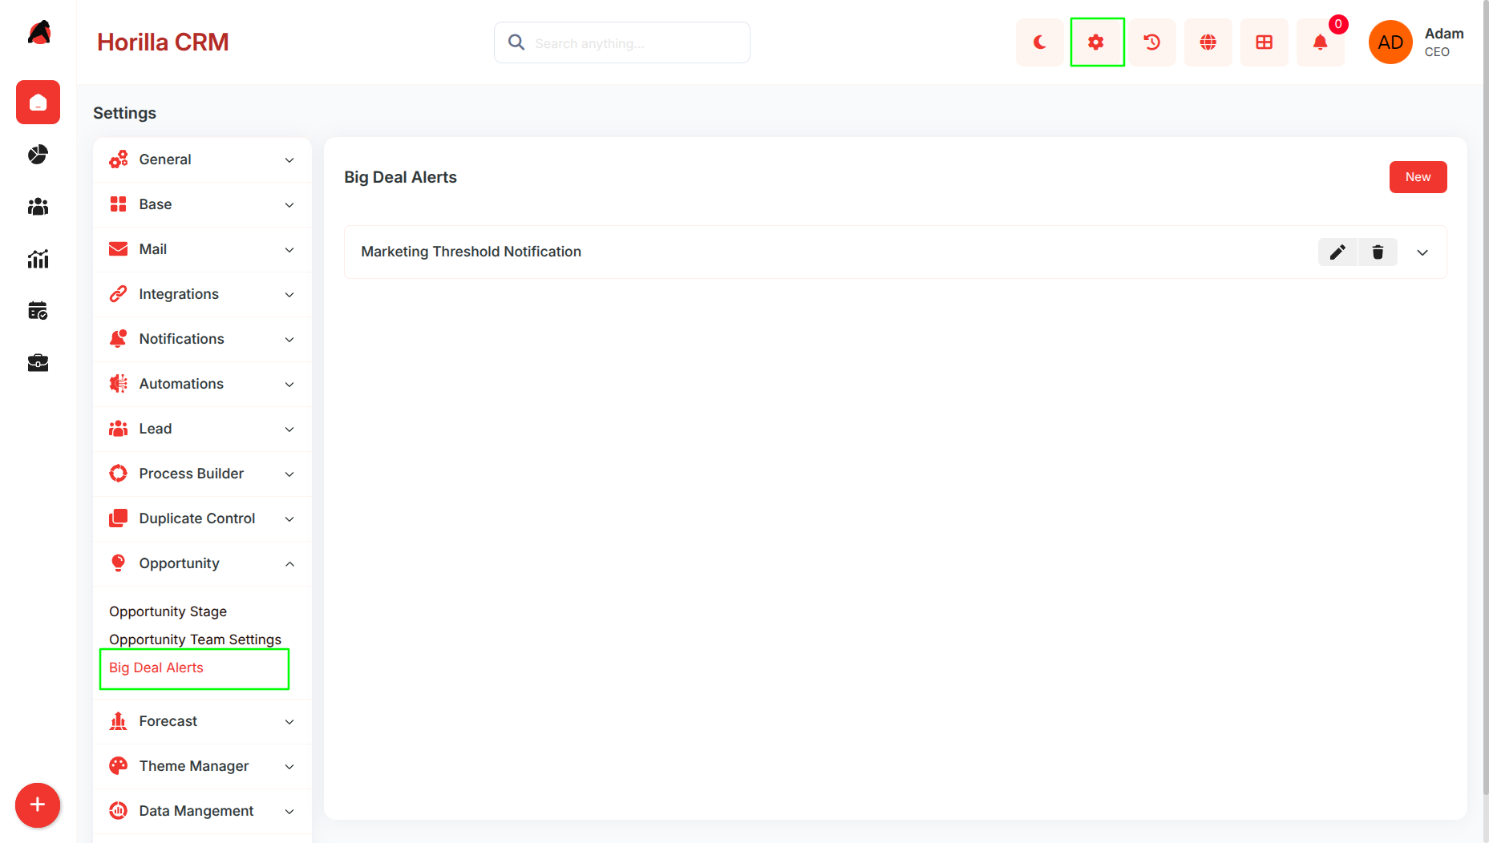Click the Marketing Threshold Notification text
Viewport: 1489px width, 843px height.
pos(471,252)
